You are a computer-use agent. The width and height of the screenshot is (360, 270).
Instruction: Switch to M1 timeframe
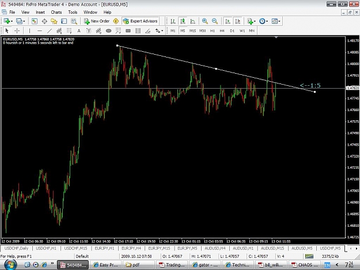click(x=173, y=31)
